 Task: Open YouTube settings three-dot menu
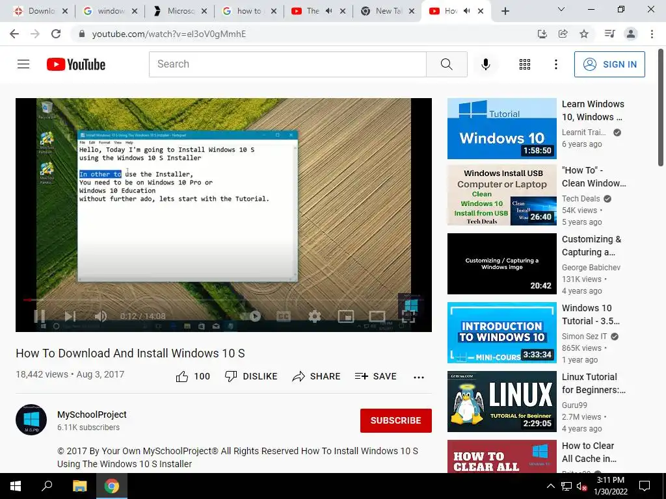(x=555, y=64)
